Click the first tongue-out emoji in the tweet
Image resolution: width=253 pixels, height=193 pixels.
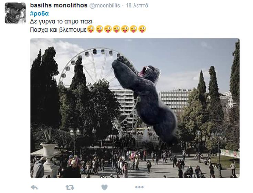tap(91, 29)
